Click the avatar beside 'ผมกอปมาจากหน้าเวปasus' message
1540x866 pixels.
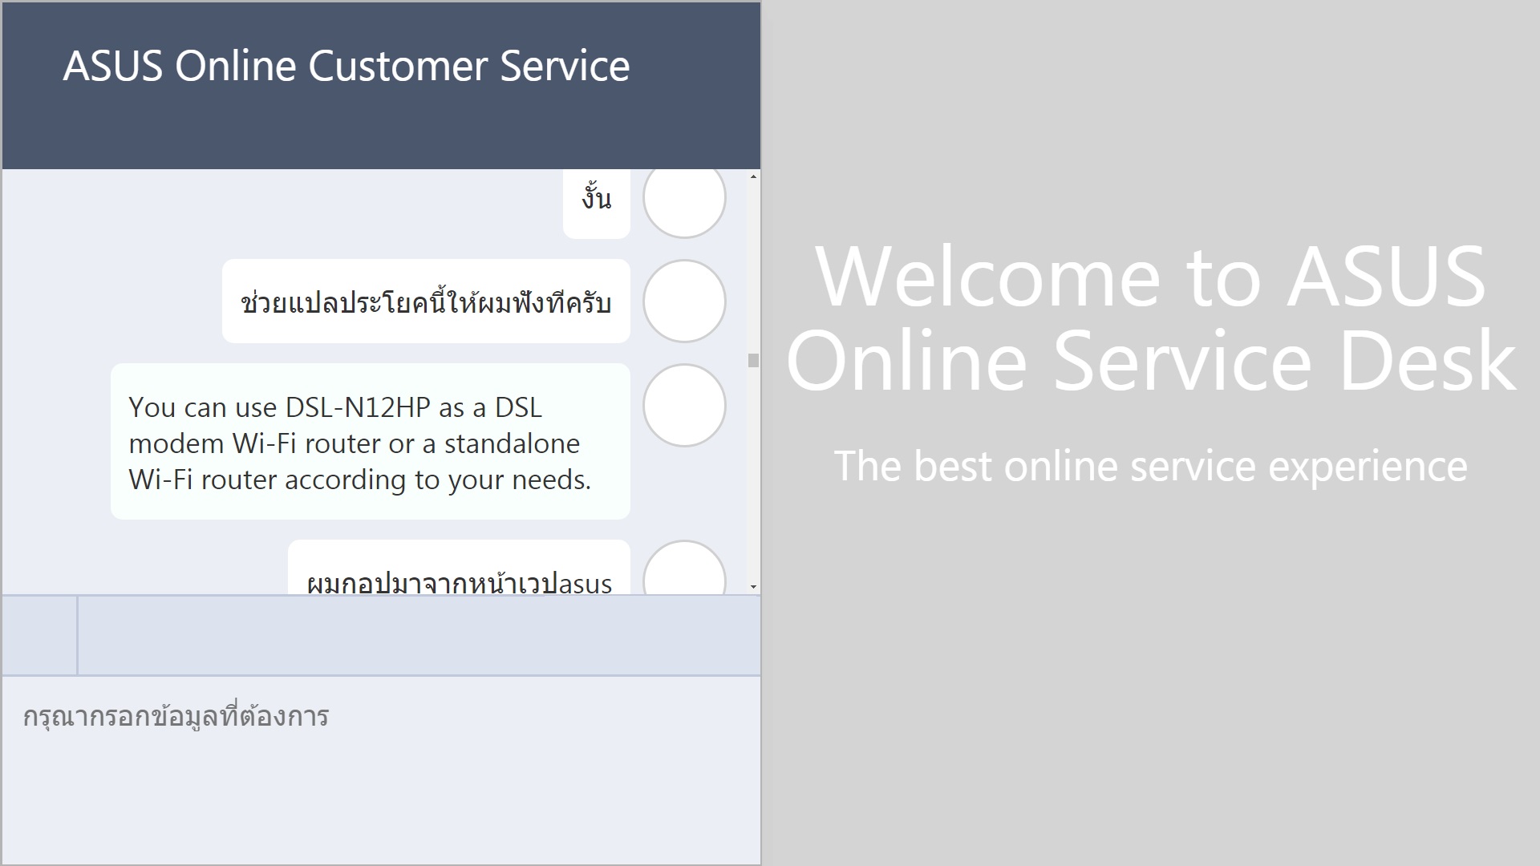tap(684, 568)
